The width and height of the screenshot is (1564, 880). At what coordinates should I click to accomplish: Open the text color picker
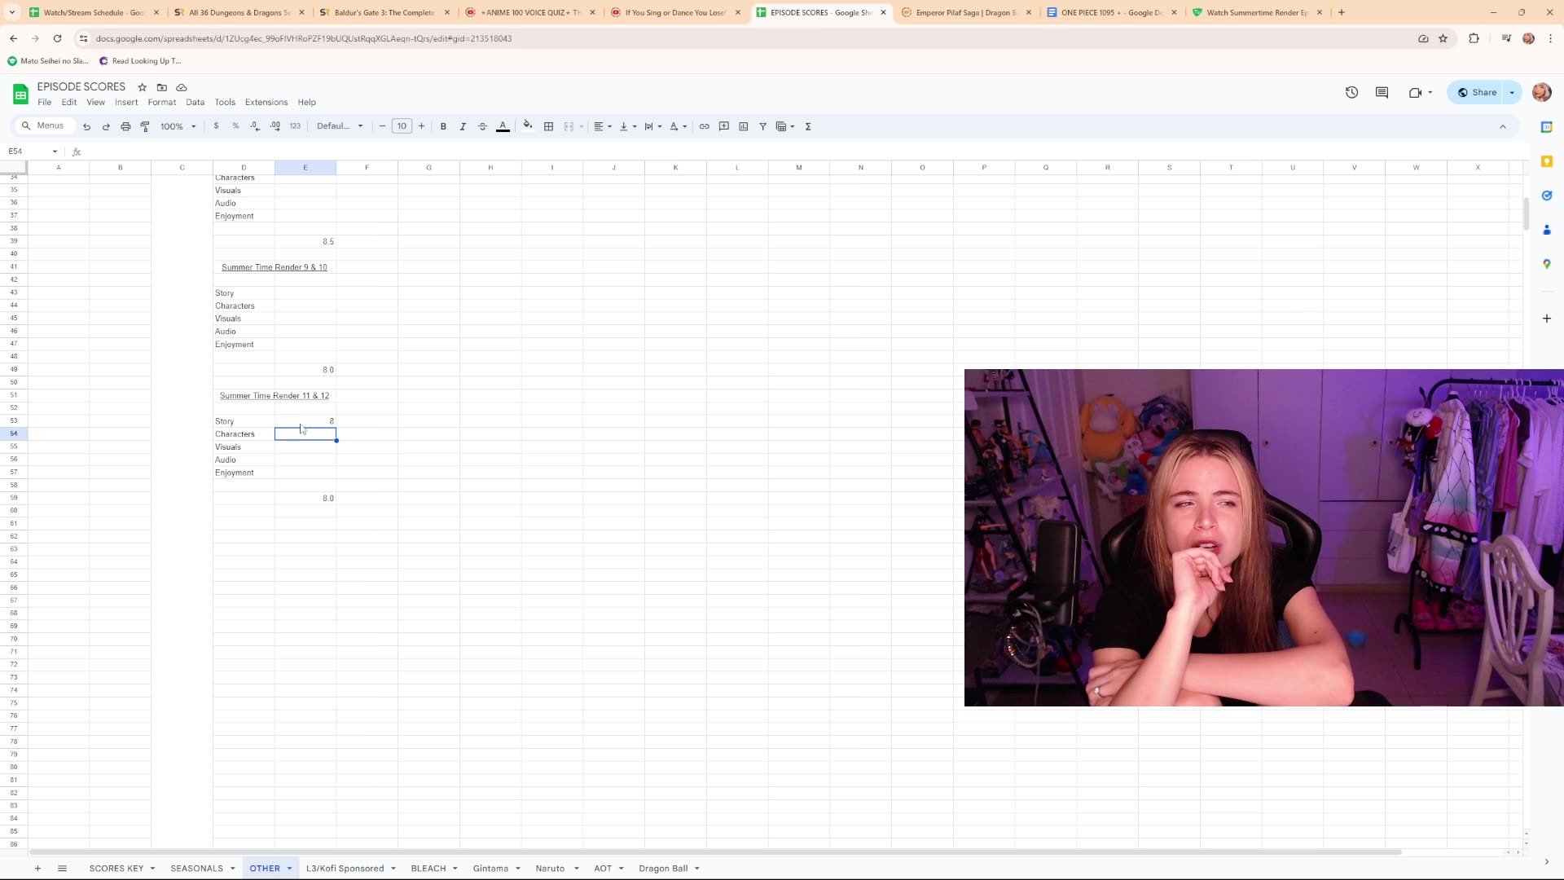[503, 126]
